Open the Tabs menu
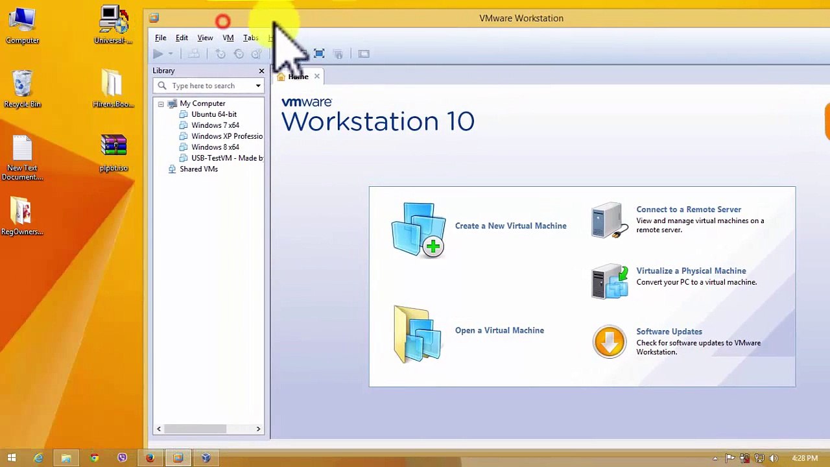This screenshot has width=830, height=467. pos(250,38)
